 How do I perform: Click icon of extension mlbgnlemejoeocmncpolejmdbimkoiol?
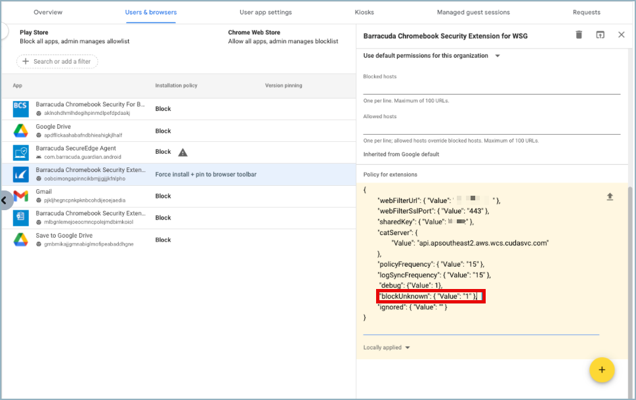[21, 217]
